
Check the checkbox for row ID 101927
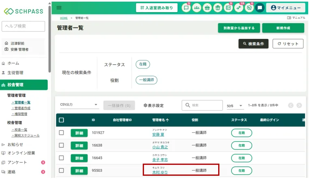(62, 133)
